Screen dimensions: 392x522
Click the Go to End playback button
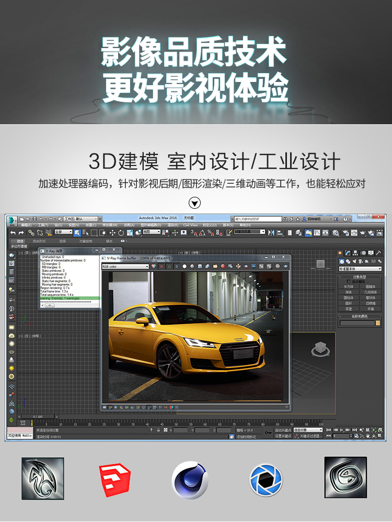pos(354,430)
